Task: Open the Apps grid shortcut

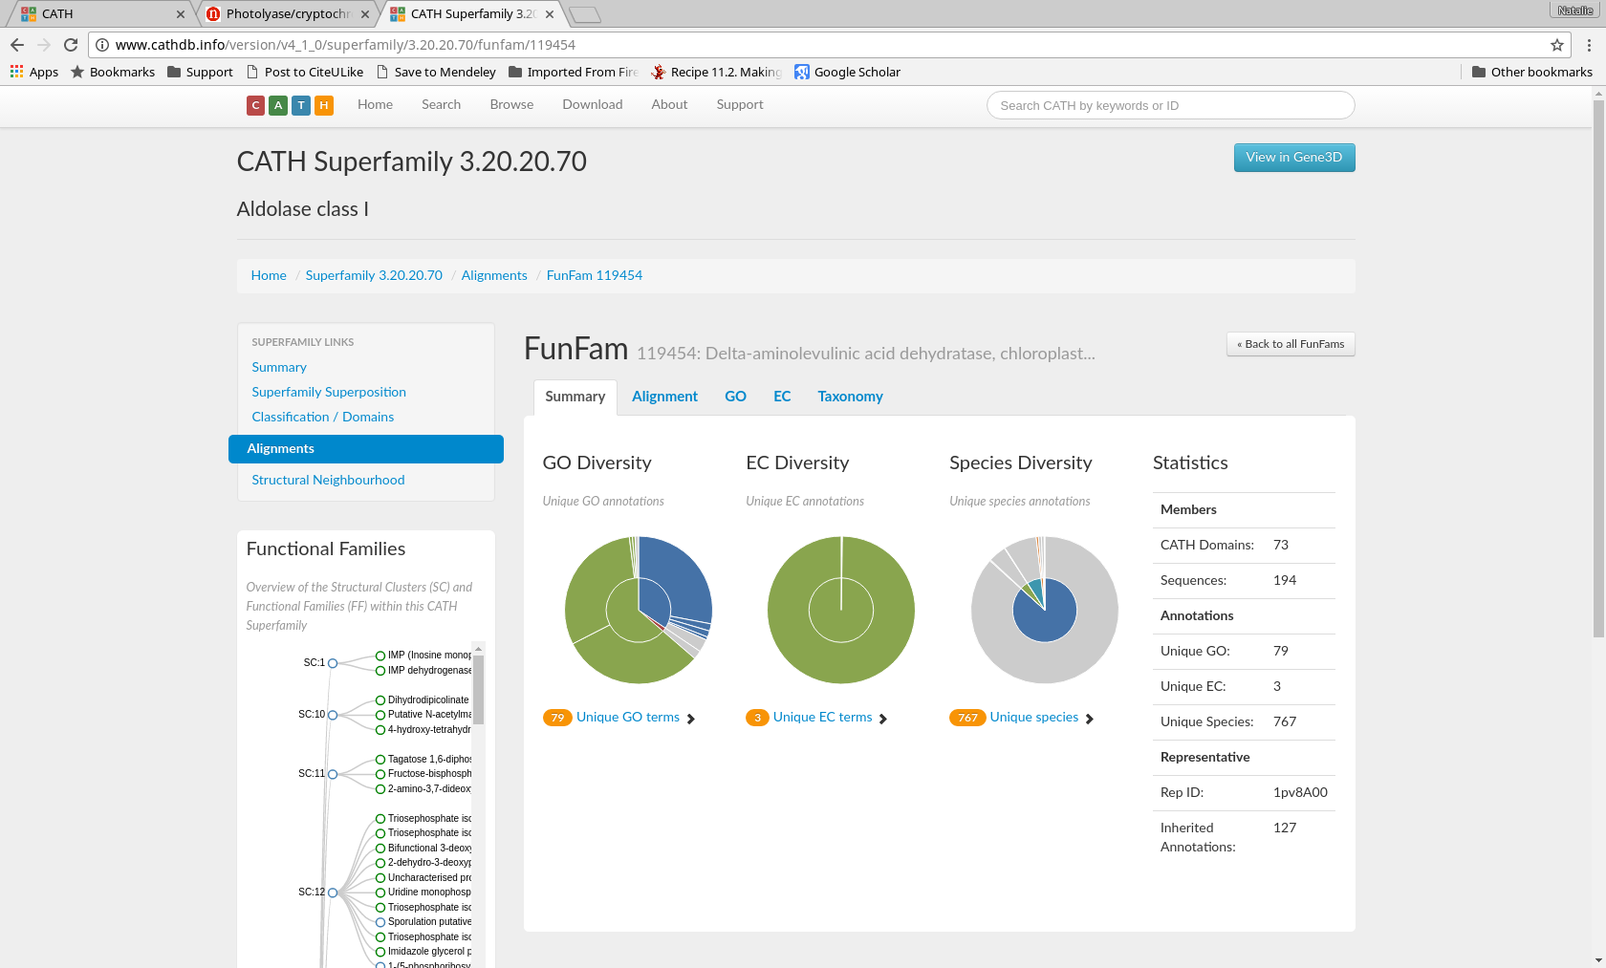Action: click(x=34, y=72)
